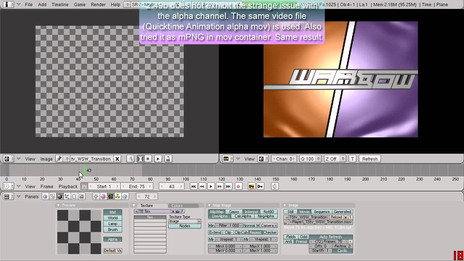Play the timeline animation
This screenshot has width=464, height=261.
point(211,186)
